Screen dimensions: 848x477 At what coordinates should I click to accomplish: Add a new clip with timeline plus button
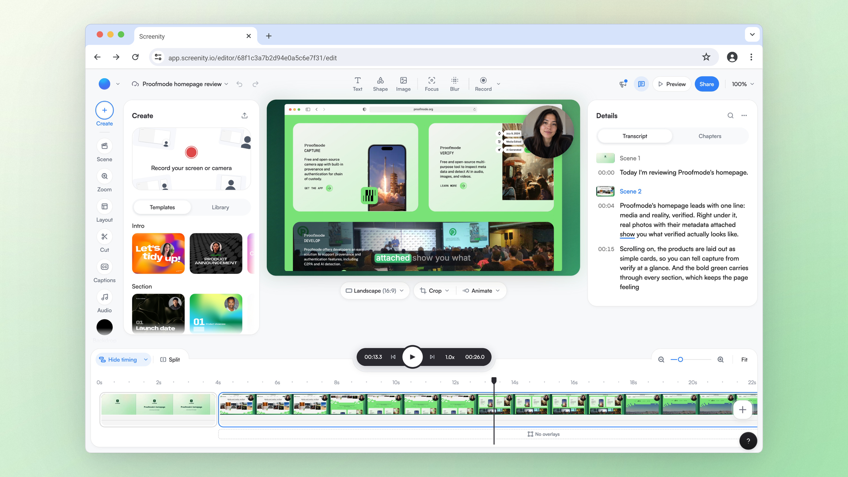pyautogui.click(x=742, y=410)
